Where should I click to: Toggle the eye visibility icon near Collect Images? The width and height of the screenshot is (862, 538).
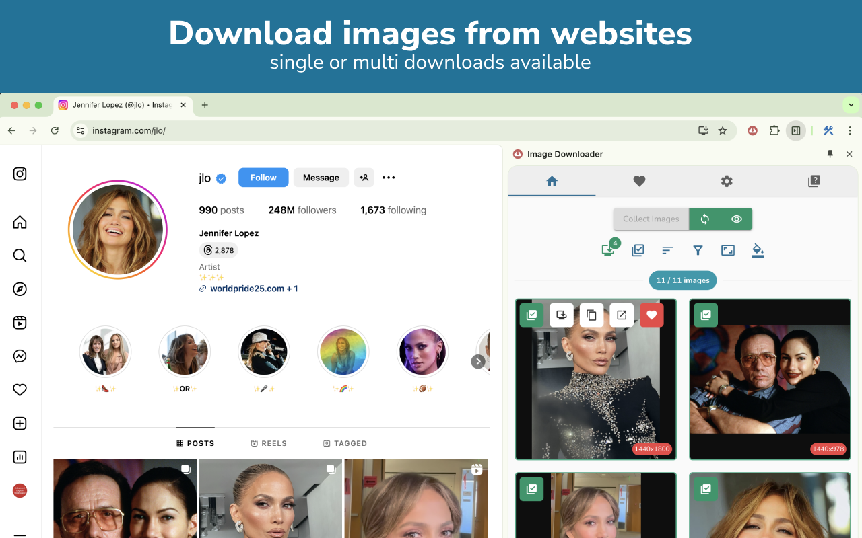point(736,219)
